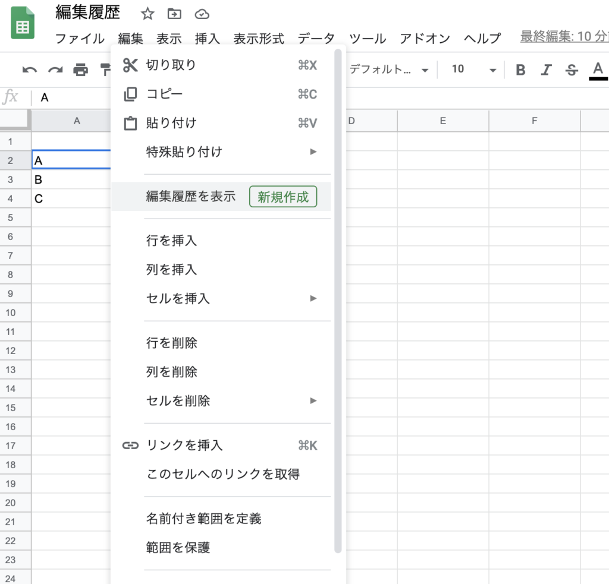Expand the セルを挿入 submenu
This screenshot has width=609, height=584.
pos(221,298)
